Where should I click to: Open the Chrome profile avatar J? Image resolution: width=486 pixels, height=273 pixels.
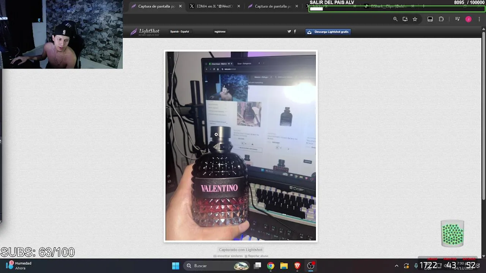click(x=468, y=19)
